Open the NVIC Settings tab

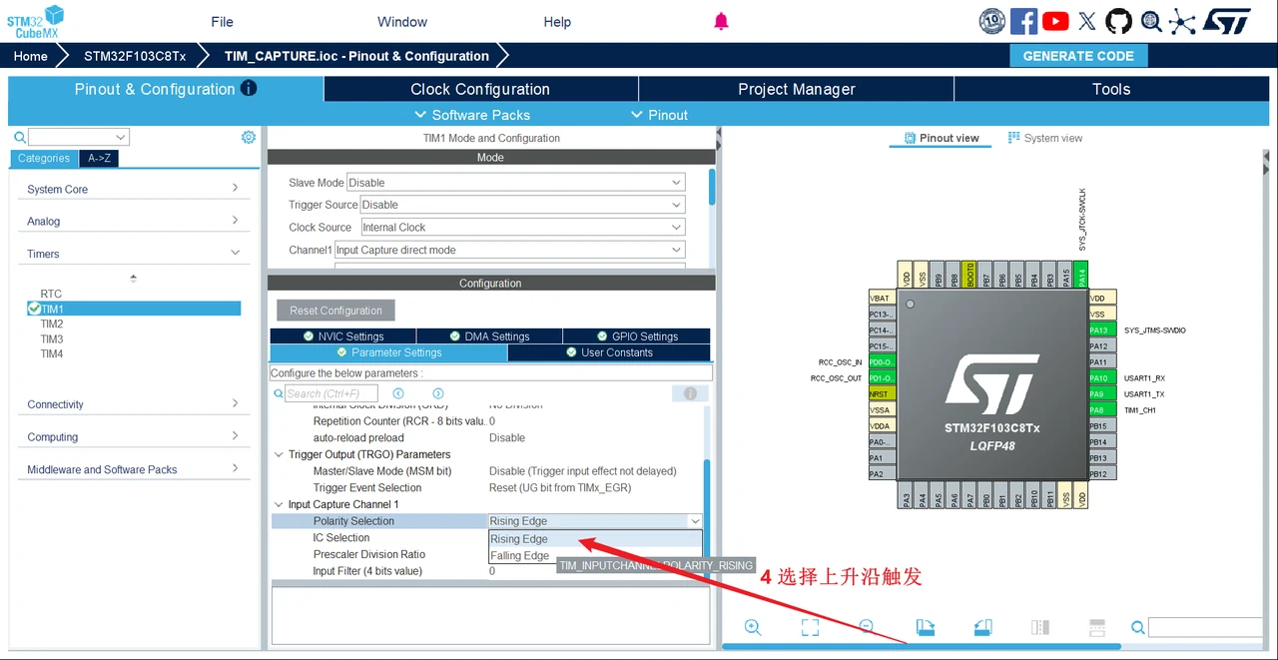[342, 336]
